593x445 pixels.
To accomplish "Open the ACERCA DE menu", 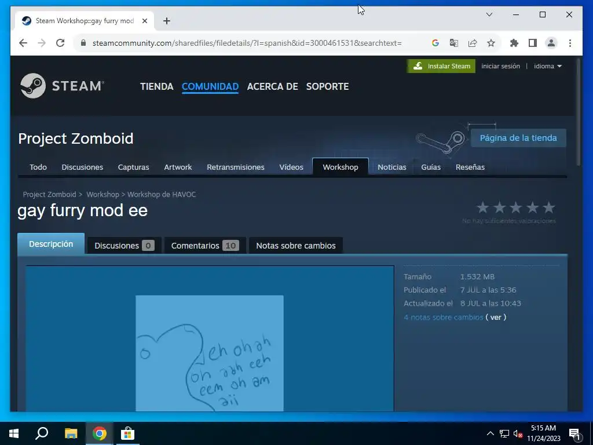I will tap(272, 87).
